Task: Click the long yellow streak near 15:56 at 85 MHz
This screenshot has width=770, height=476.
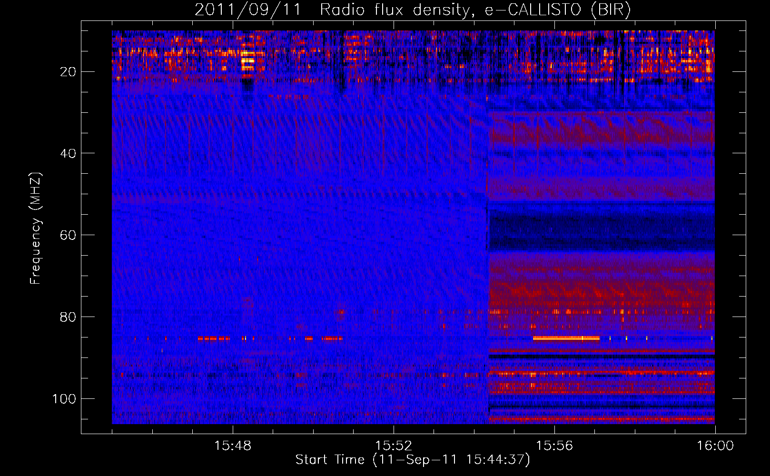Action: pos(566,338)
